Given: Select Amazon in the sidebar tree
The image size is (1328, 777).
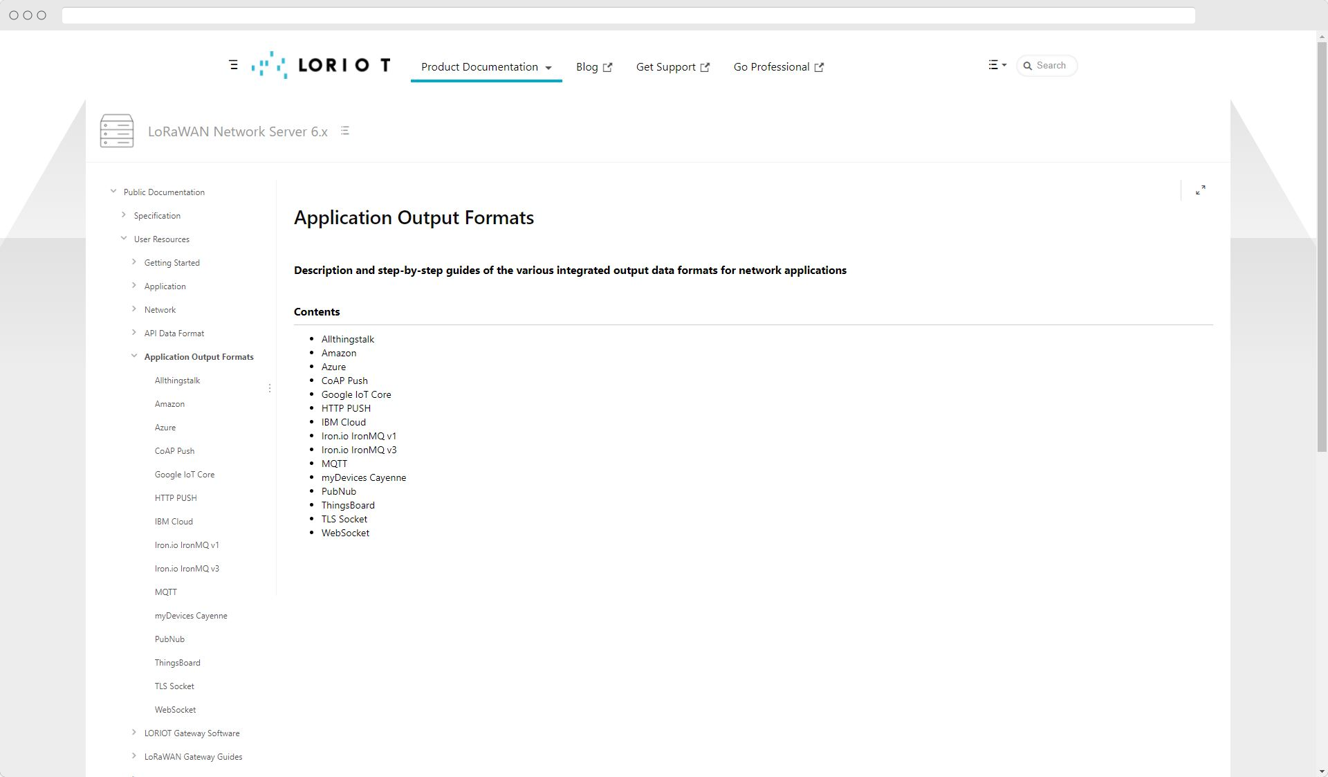Looking at the screenshot, I should (x=169, y=404).
